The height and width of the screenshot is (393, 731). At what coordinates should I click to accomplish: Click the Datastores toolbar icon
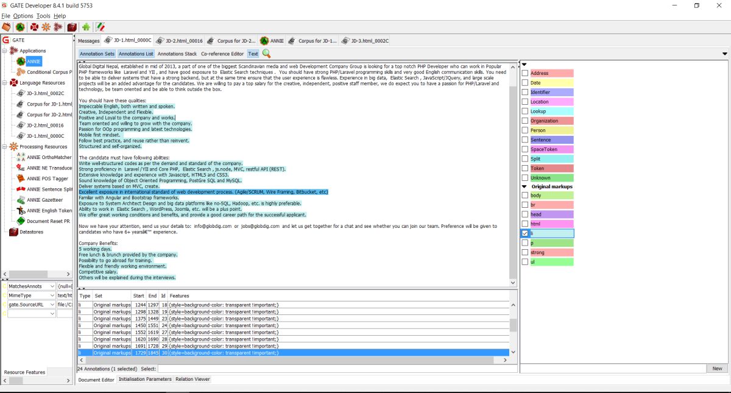(x=72, y=27)
